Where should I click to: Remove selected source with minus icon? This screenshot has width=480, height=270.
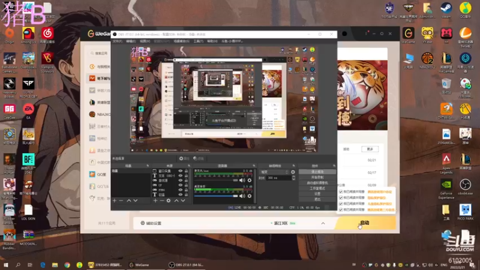161,200
